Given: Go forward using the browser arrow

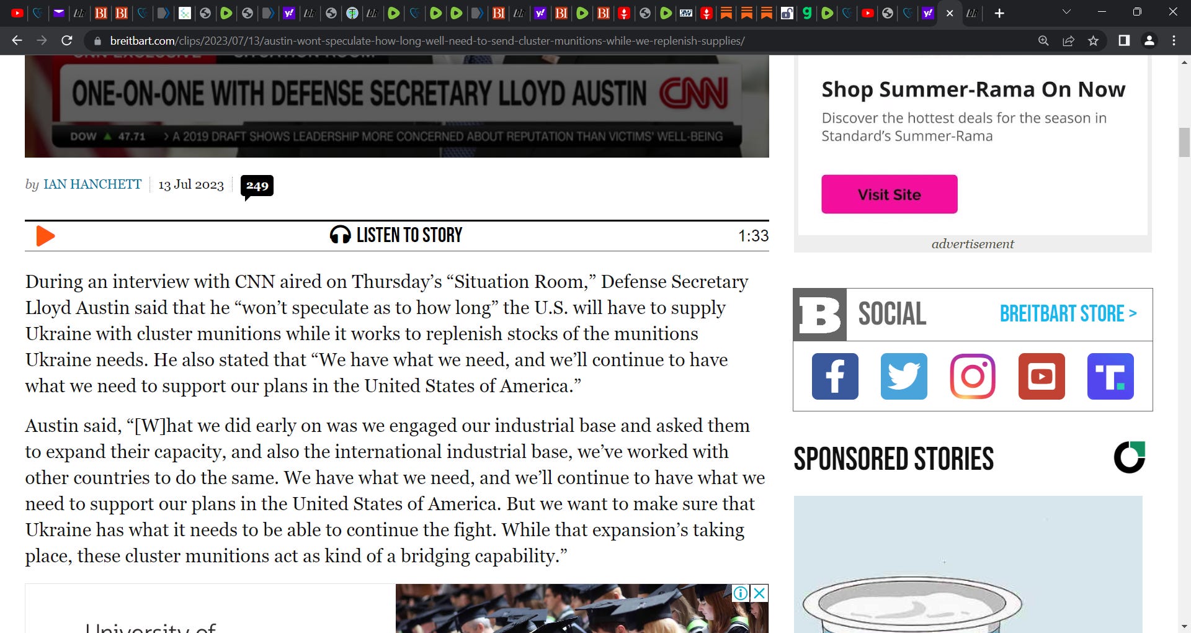Looking at the screenshot, I should pyautogui.click(x=42, y=41).
